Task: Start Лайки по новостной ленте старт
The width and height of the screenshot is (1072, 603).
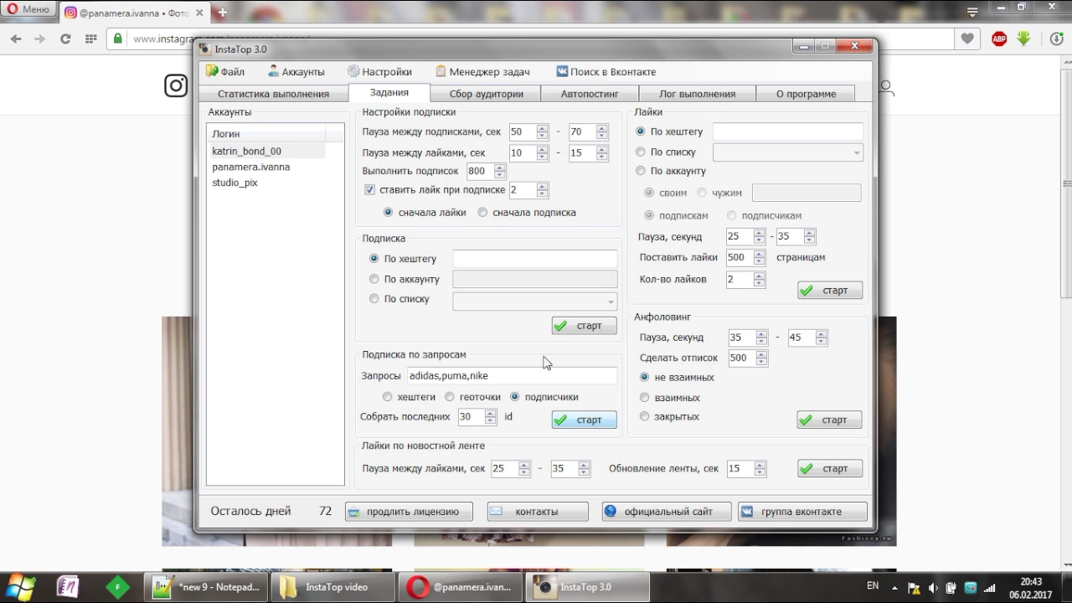Action: 830,469
